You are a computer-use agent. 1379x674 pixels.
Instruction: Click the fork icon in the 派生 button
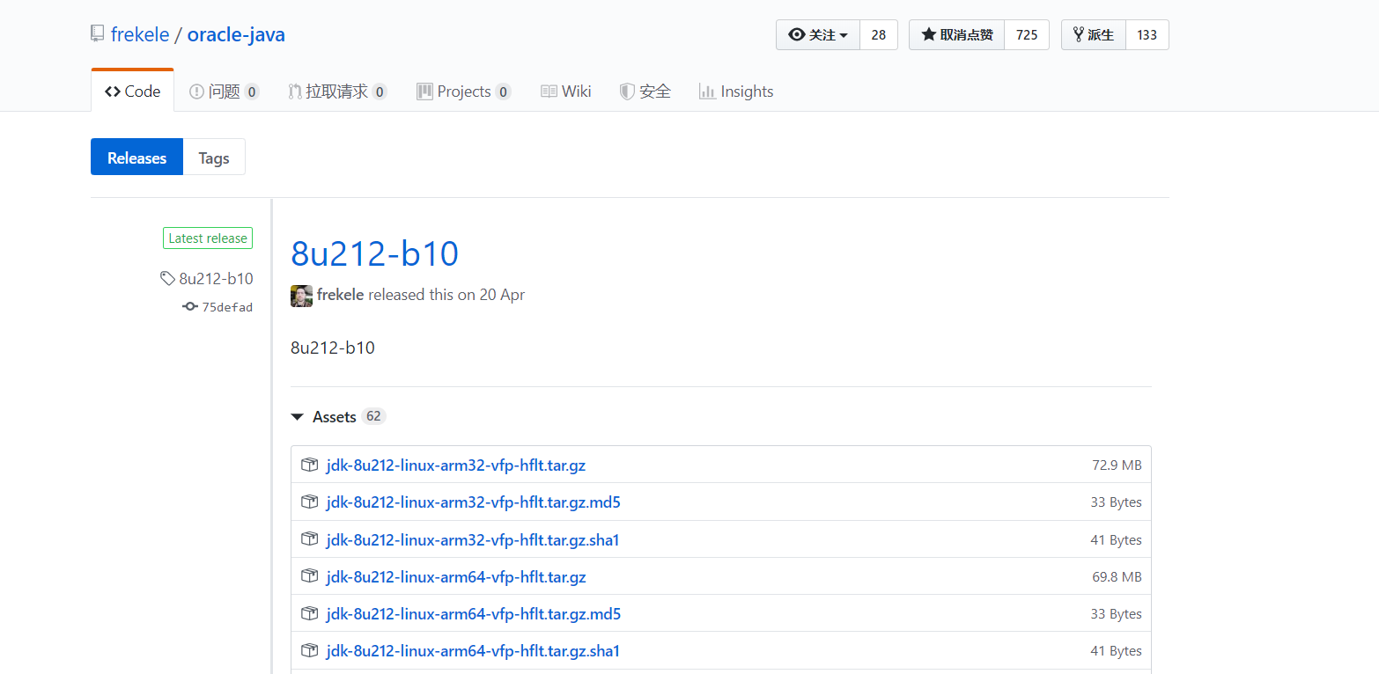click(1077, 34)
